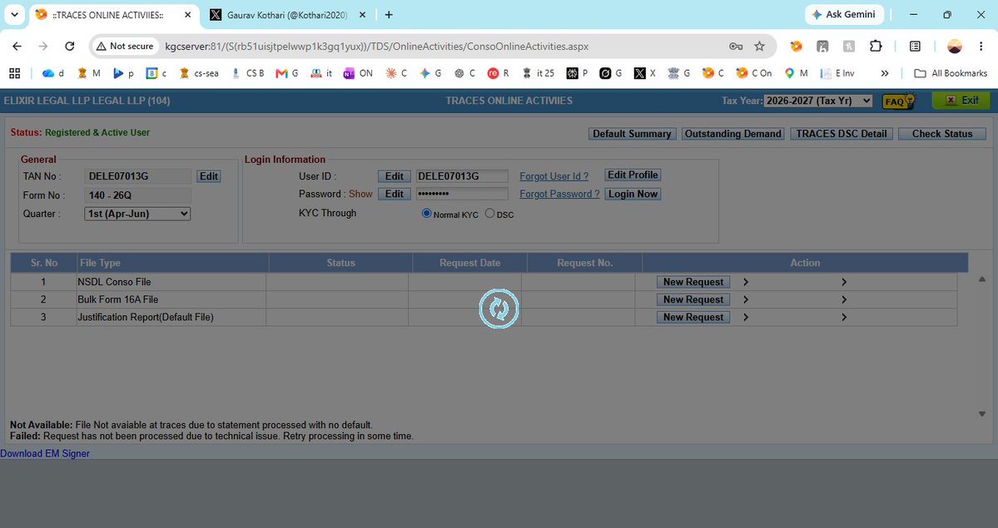Expand arrow directly beside Bulk Form 16A New Request
This screenshot has width=998, height=528.
point(745,299)
